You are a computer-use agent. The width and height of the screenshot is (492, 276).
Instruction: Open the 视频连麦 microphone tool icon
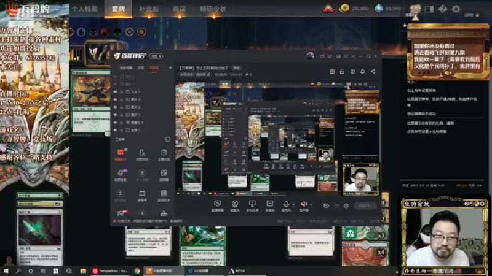click(x=121, y=175)
